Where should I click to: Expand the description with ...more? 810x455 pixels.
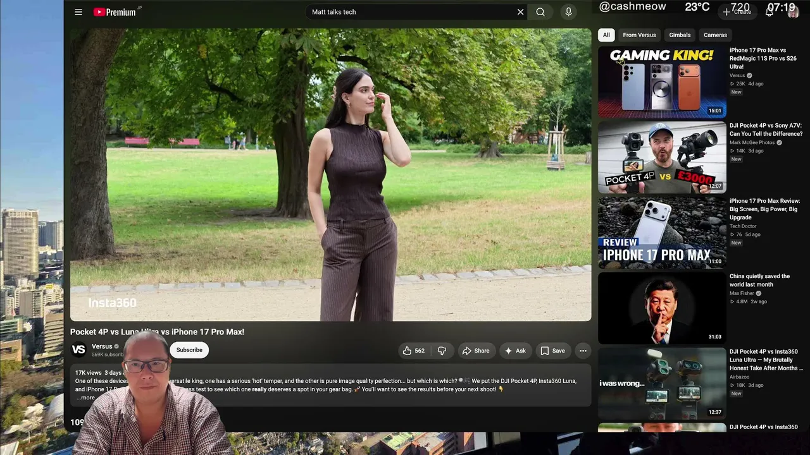coord(85,397)
